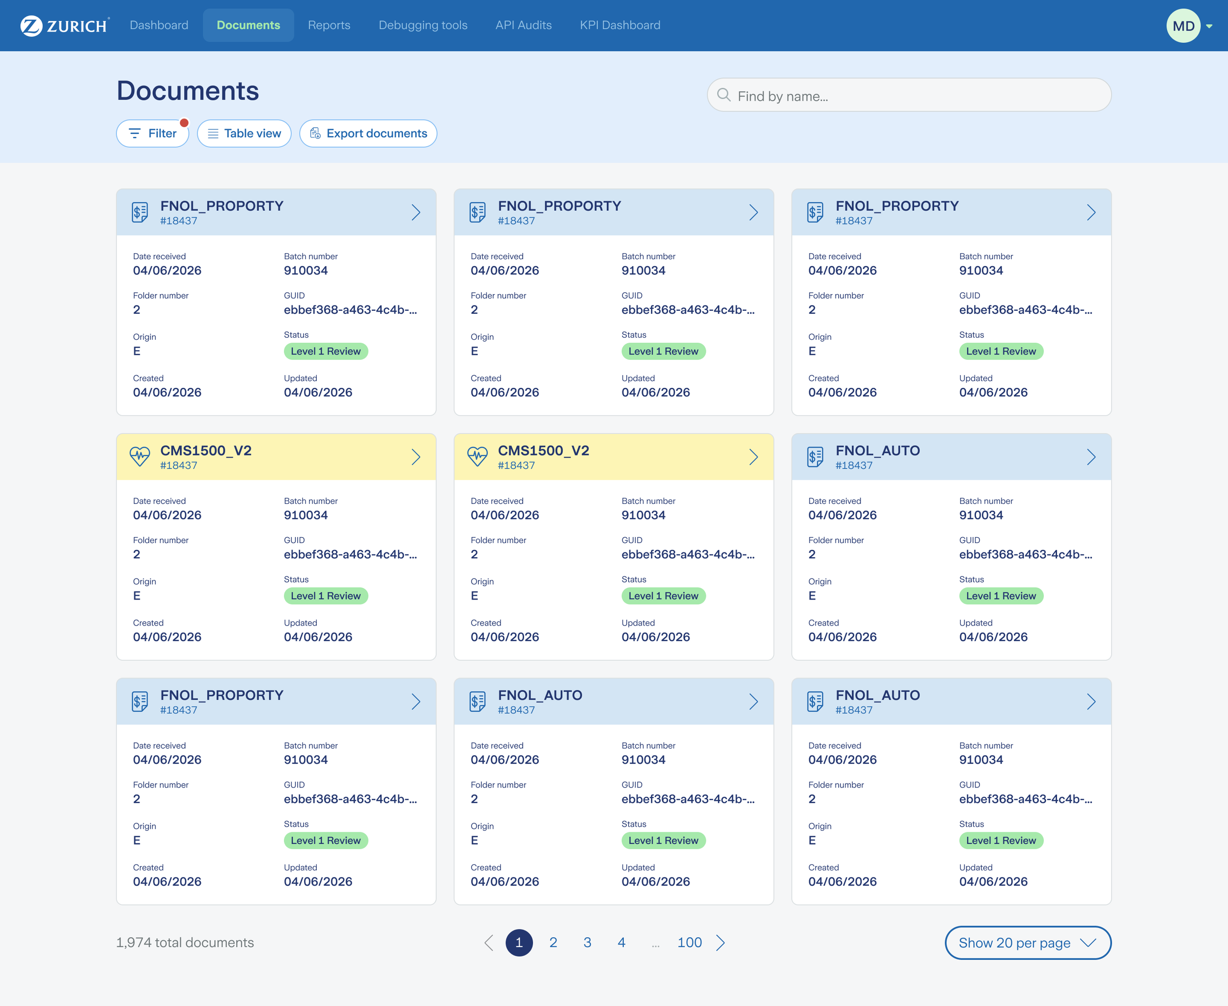Select page 3 in pagination
This screenshot has width=1228, height=1006.
pyautogui.click(x=587, y=943)
